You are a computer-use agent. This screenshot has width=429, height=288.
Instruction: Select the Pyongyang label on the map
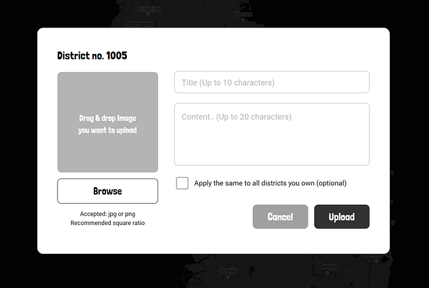click(x=139, y=24)
